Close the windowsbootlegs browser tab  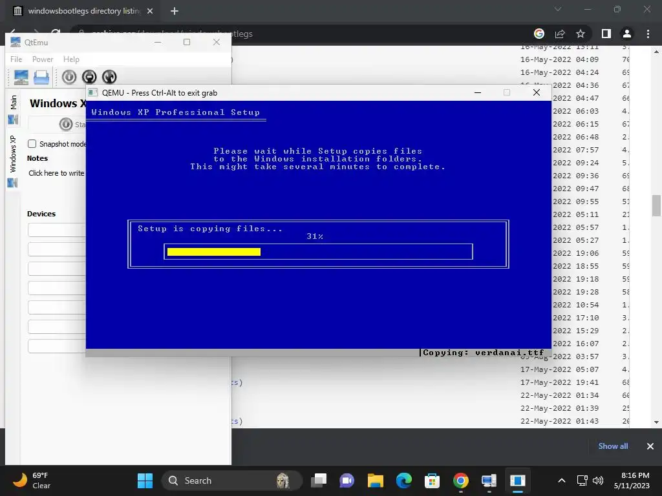click(x=150, y=11)
